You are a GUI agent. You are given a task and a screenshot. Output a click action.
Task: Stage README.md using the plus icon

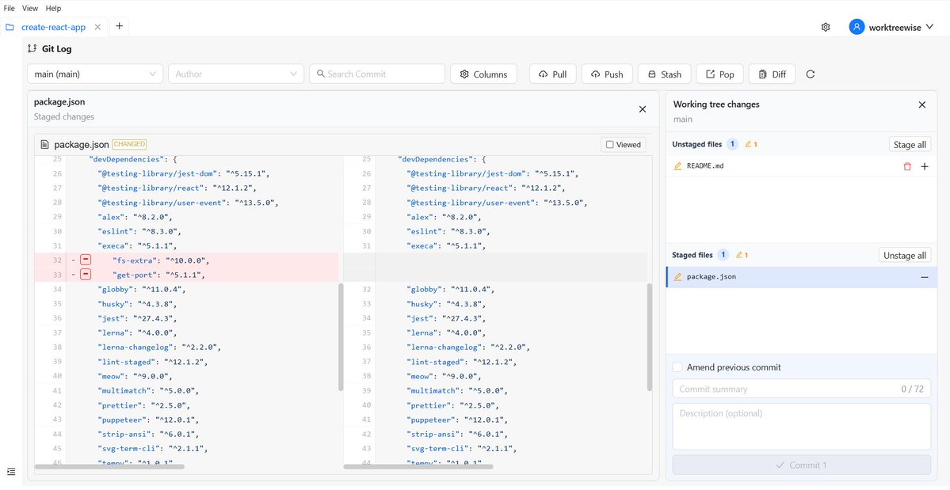point(925,166)
